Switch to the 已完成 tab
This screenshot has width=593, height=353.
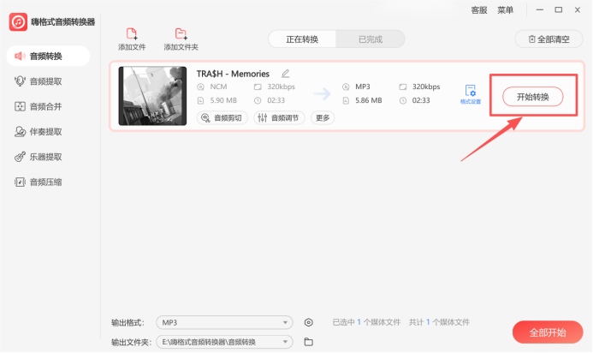click(x=371, y=39)
